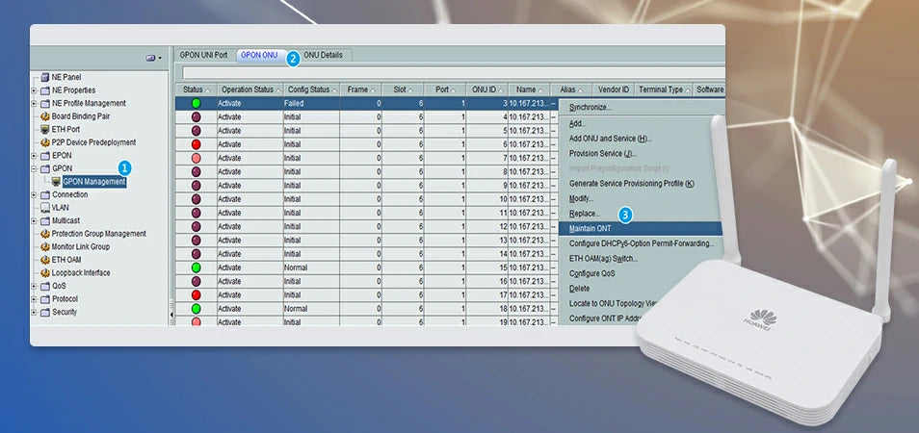Click the red status icon for ONU ID 6

[x=196, y=143]
